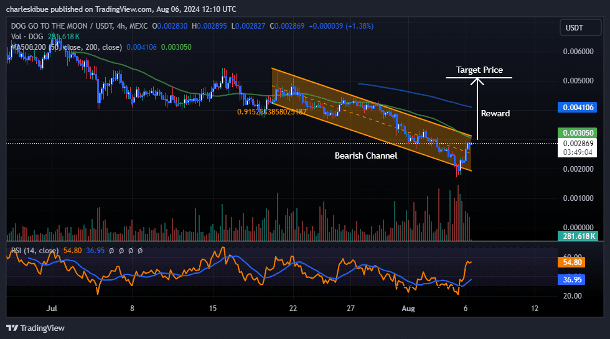Click the Bearish Channel annotation
The image size is (610, 339).
pos(366,156)
